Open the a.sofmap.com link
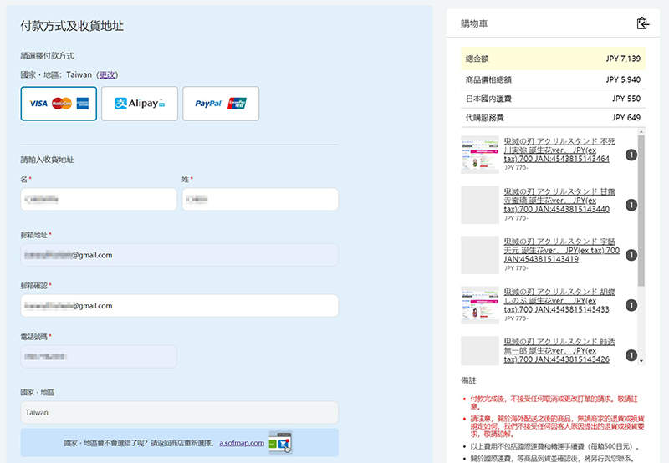 pos(242,443)
